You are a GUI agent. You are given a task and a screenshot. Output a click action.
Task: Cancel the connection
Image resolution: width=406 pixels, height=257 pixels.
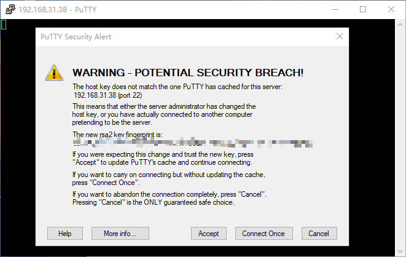tap(319, 234)
